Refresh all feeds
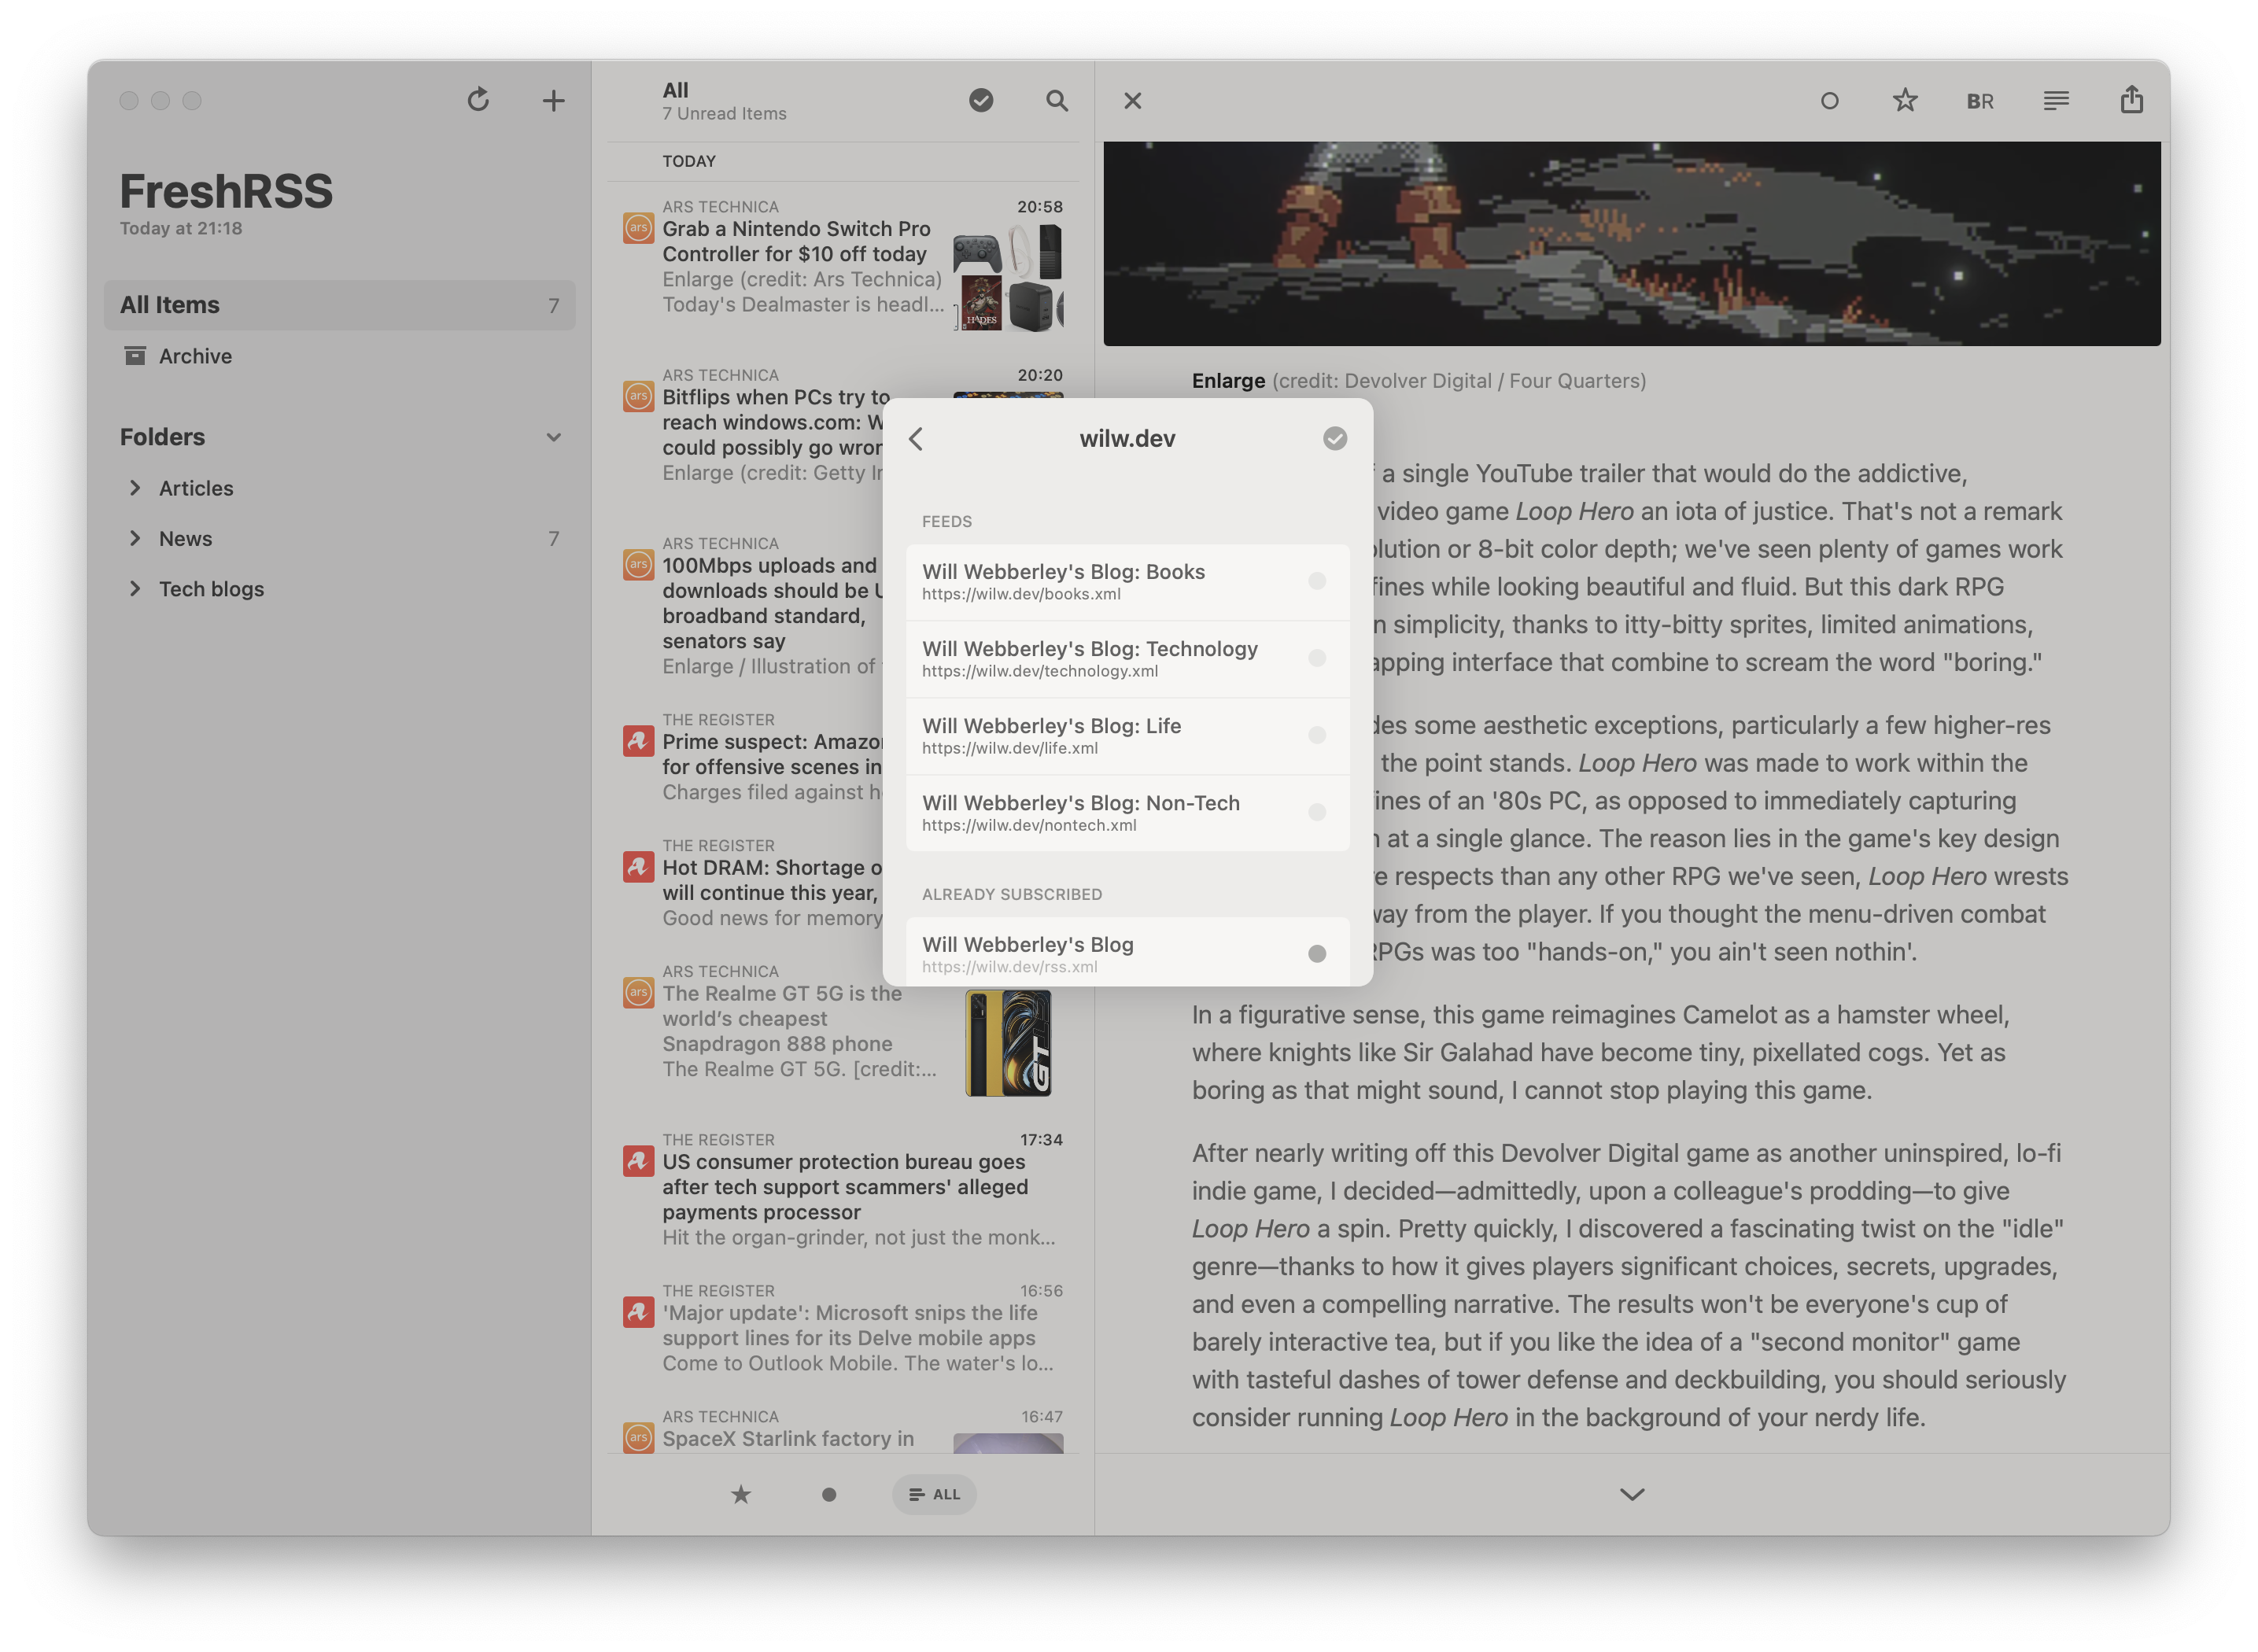The width and height of the screenshot is (2258, 1652). coord(479,100)
